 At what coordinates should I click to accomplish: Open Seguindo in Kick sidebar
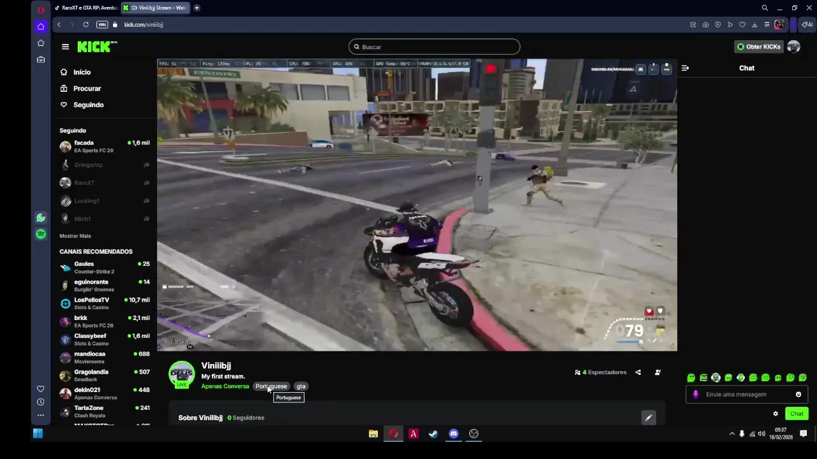click(82, 105)
